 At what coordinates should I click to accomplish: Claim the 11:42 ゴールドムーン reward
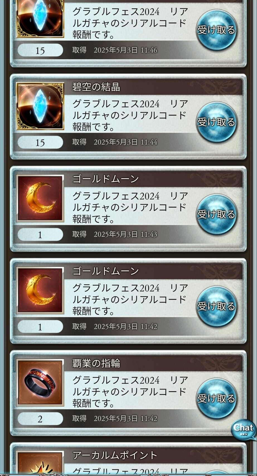[x=217, y=306]
